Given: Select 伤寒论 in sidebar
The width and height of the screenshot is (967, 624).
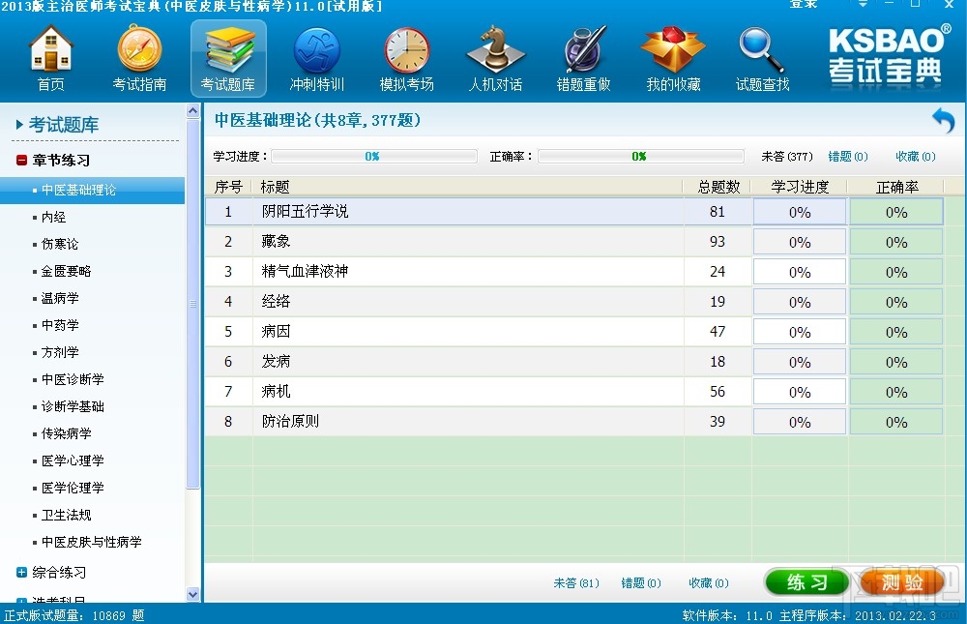Looking at the screenshot, I should 60,245.
